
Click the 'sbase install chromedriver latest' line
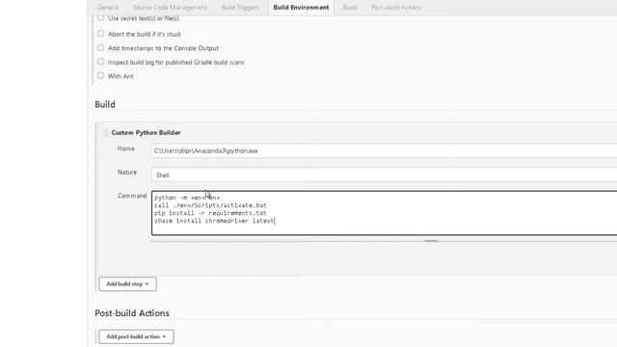(x=214, y=221)
